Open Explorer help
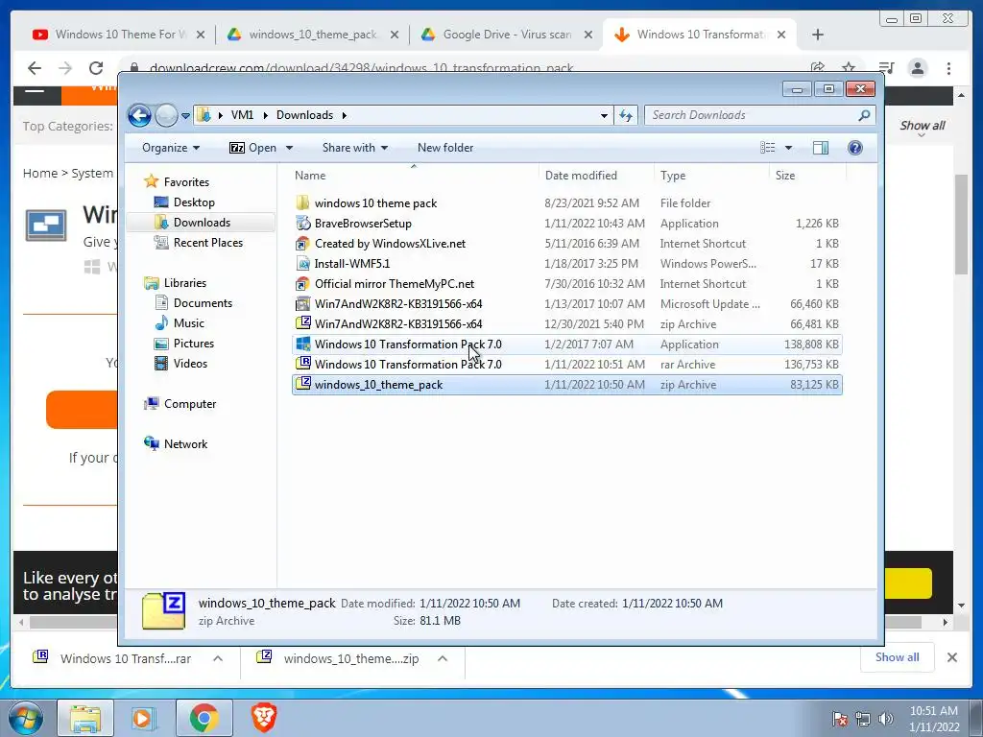The height and width of the screenshot is (737, 983). pyautogui.click(x=854, y=148)
